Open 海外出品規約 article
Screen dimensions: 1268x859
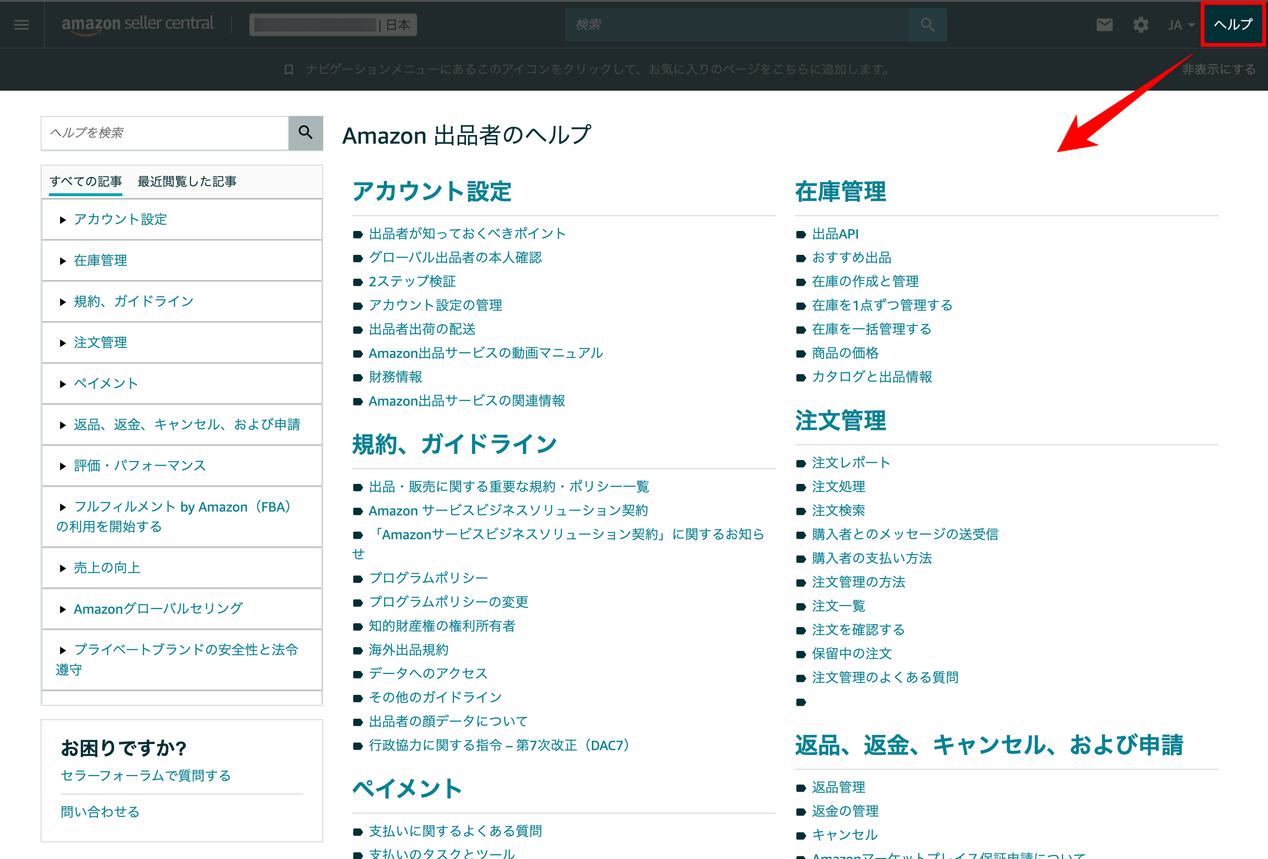(x=409, y=649)
